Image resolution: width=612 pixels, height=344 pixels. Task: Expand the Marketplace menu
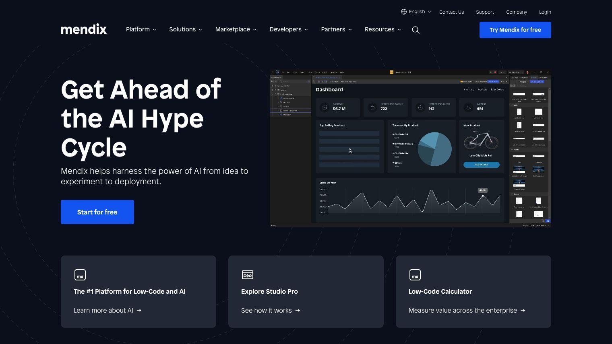[236, 29]
